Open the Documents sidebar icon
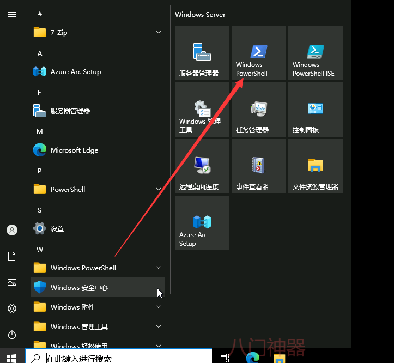This screenshot has height=363, width=394. [12, 256]
